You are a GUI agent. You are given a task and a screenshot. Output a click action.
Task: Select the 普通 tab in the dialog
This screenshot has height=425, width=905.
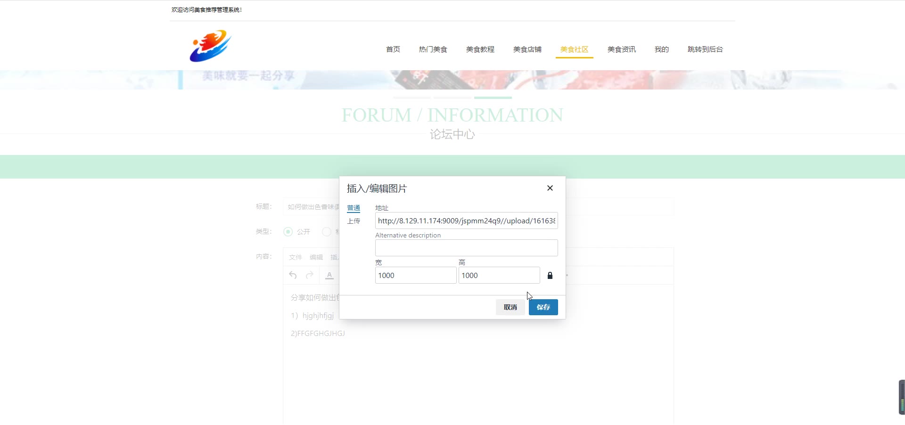[354, 208]
